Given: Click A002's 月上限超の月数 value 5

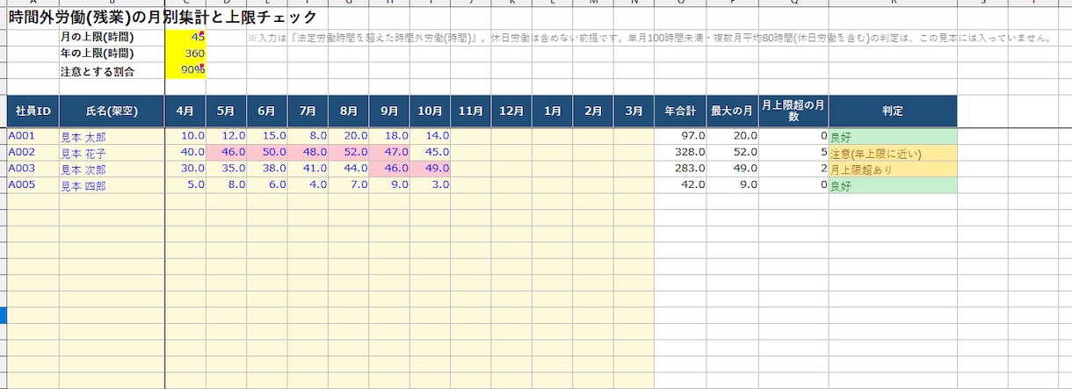Looking at the screenshot, I should point(793,153).
